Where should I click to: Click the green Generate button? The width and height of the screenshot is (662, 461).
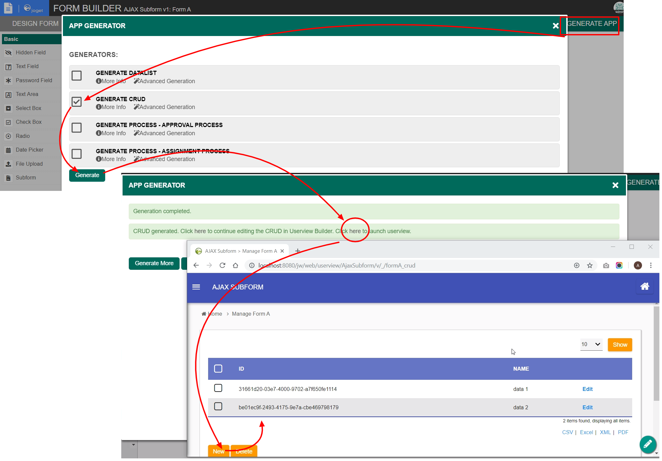pyautogui.click(x=87, y=175)
